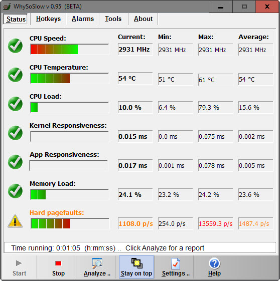Click the Memory Load status checkmark
Image resolution: width=280 pixels, height=281 pixels.
point(15,191)
